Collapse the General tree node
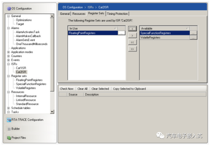The width and height of the screenshot is (209, 145). coord(8,16)
